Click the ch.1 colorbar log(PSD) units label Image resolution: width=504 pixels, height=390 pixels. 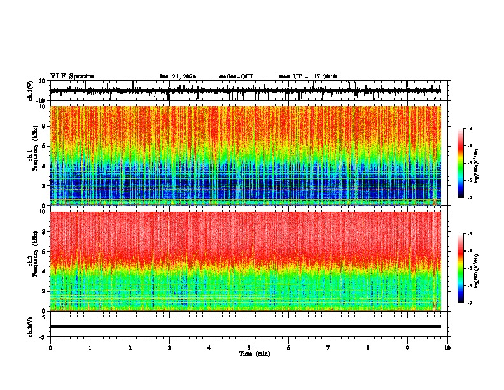coord(477,166)
